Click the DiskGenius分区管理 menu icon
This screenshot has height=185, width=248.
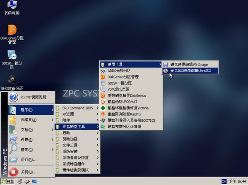click(103, 77)
